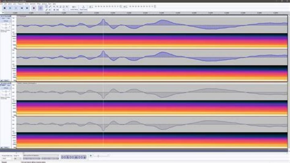Open the Generate menu
The image size is (290, 163).
pos(33,4)
